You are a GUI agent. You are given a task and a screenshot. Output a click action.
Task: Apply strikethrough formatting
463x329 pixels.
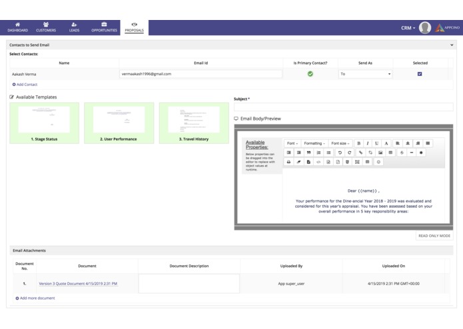402,153
